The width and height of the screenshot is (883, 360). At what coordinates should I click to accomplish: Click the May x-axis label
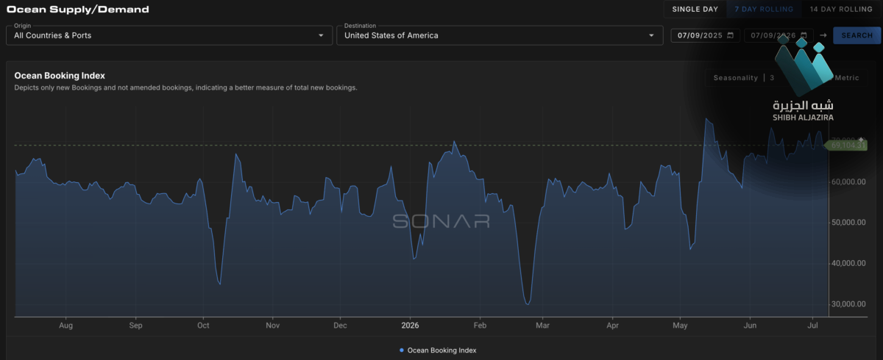(681, 324)
